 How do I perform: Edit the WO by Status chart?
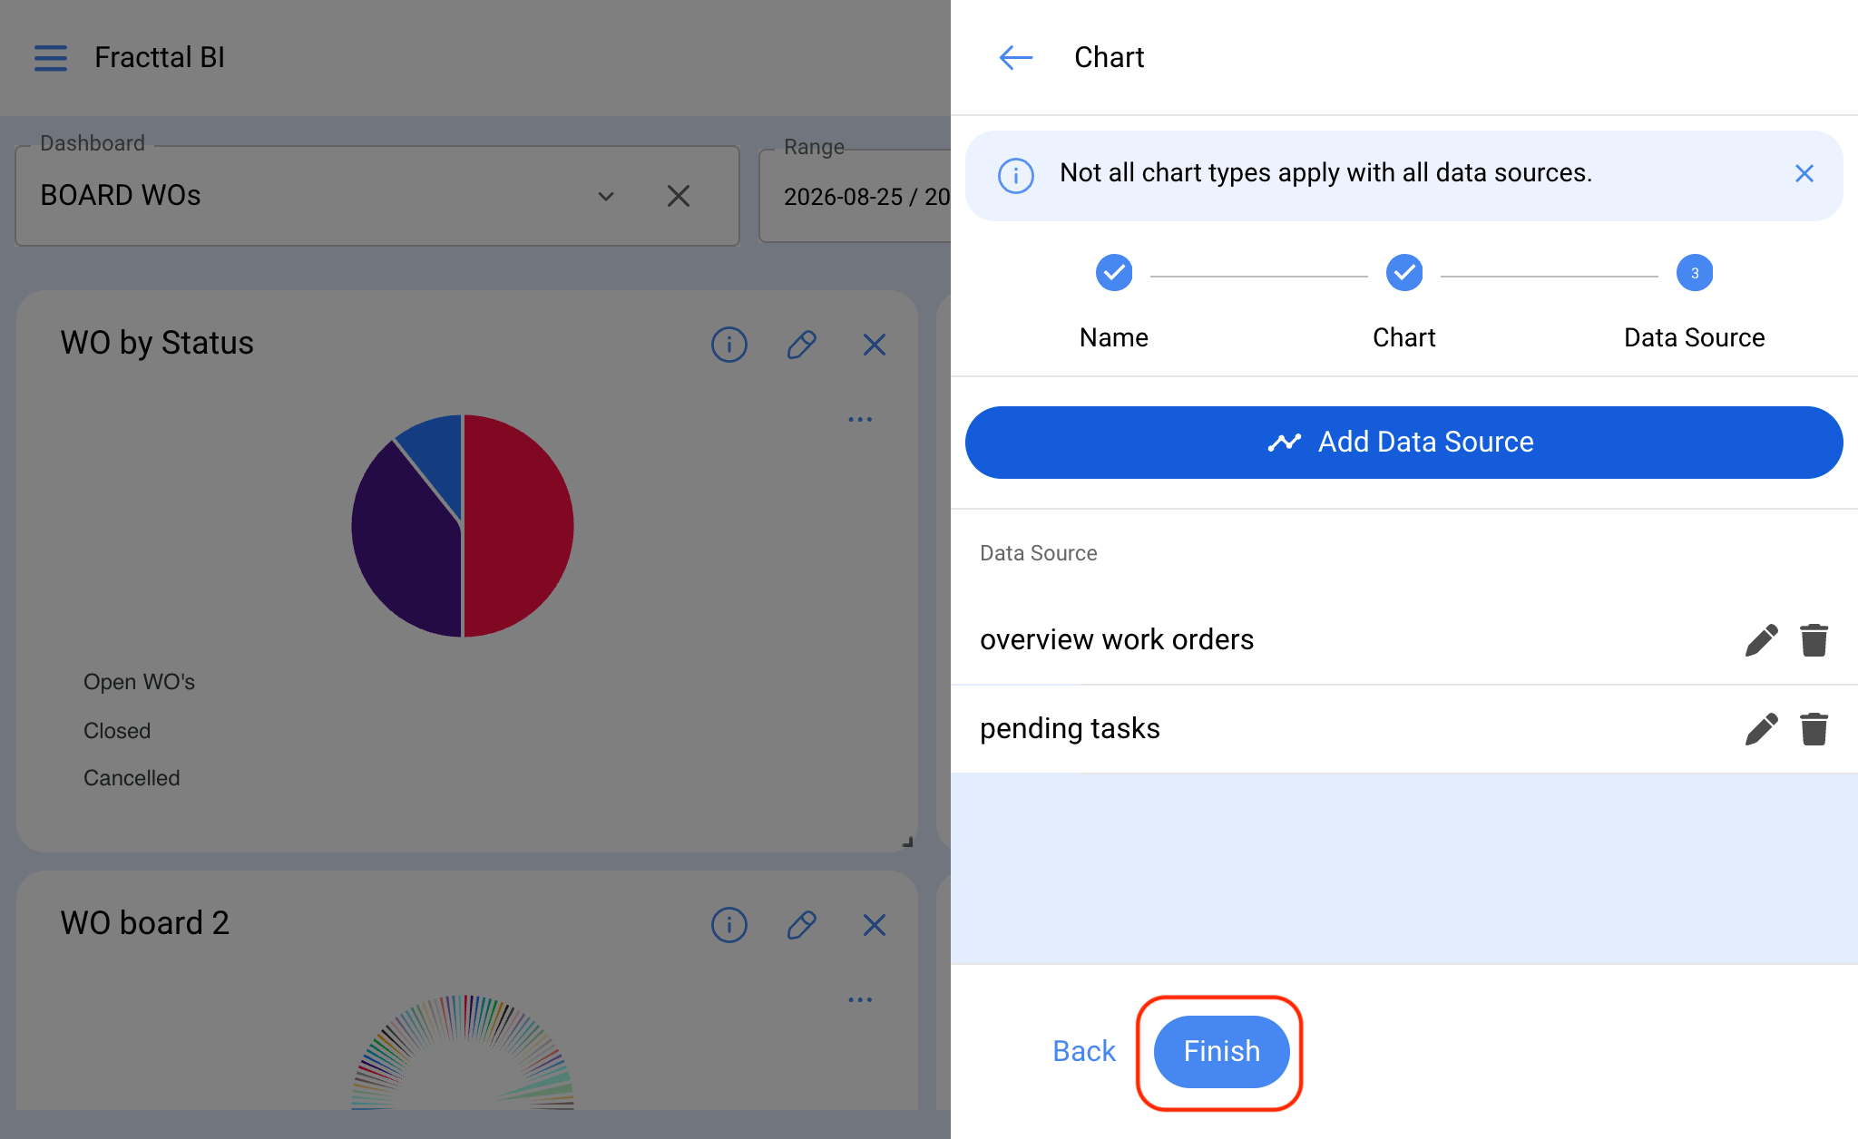click(802, 345)
